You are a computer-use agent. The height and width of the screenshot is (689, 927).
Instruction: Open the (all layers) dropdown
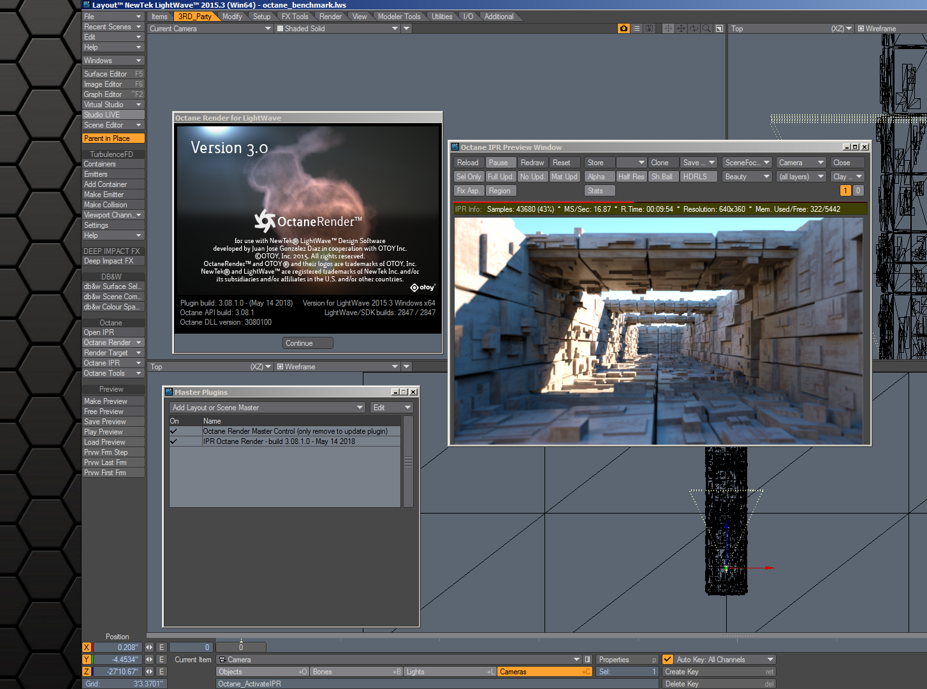point(801,177)
